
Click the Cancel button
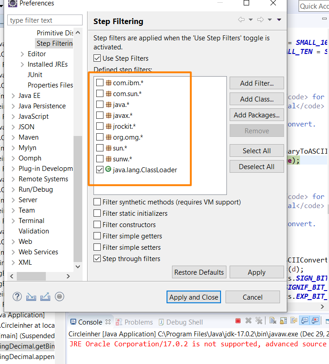click(253, 297)
